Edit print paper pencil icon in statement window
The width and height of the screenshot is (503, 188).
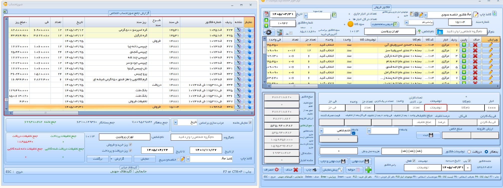[x=183, y=159]
